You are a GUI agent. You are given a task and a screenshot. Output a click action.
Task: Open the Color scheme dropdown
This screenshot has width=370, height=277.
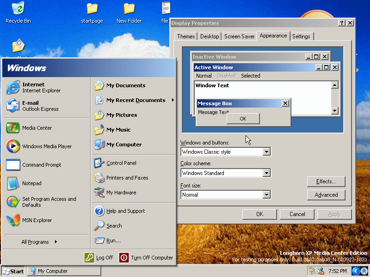coord(266,173)
